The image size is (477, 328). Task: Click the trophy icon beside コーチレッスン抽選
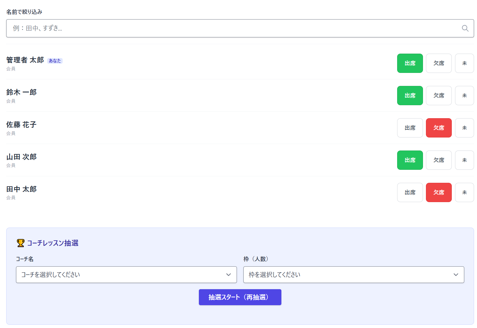point(20,243)
